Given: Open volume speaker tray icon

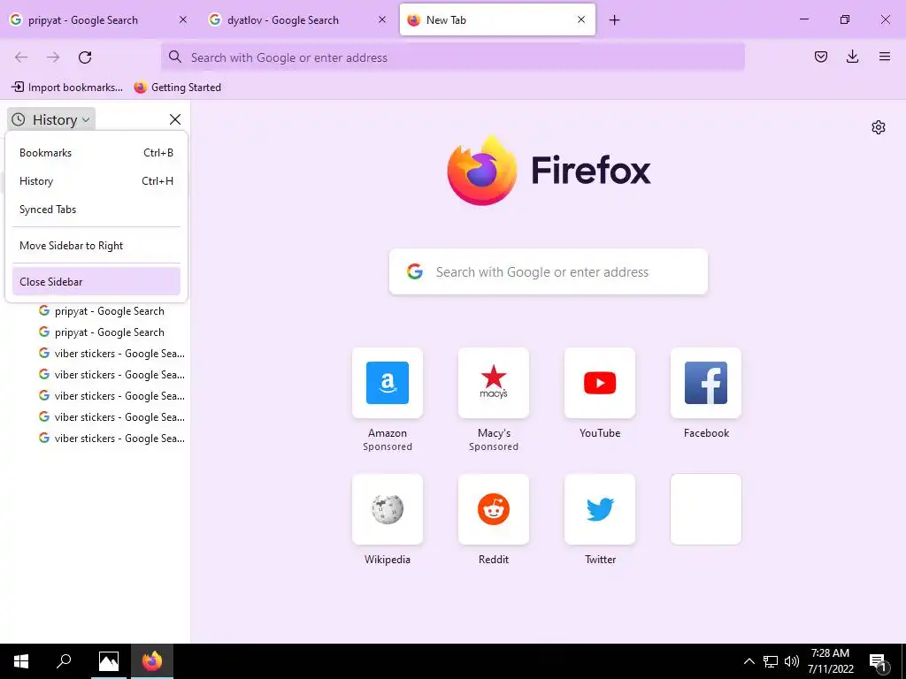Looking at the screenshot, I should click(x=792, y=661).
